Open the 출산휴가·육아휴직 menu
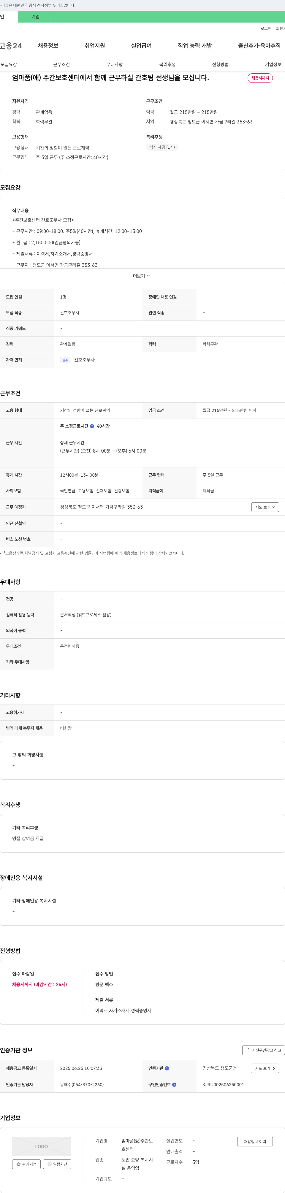285x1193 pixels. coord(259,45)
